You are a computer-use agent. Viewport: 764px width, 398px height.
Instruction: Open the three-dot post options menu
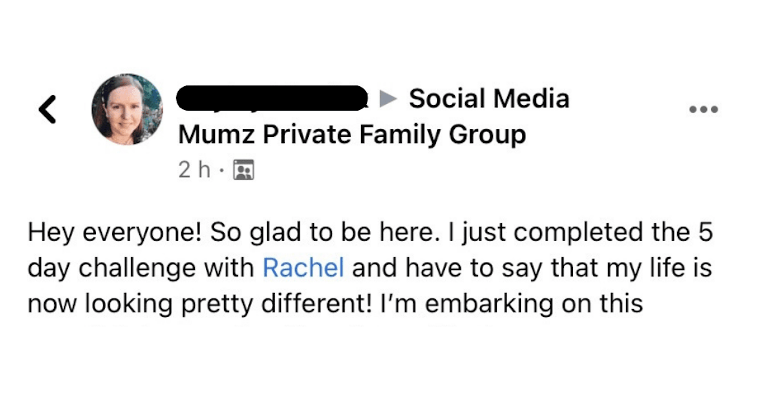tap(704, 109)
